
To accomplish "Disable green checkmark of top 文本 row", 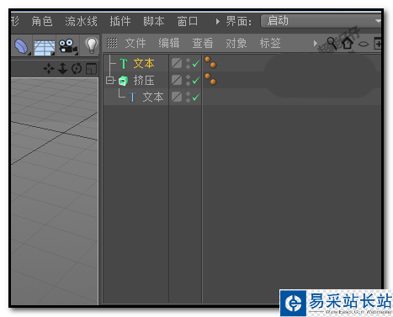I will 196,64.
